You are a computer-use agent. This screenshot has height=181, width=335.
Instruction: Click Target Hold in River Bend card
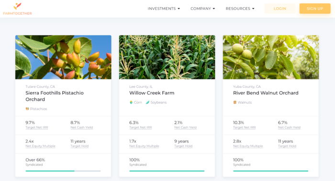click(x=287, y=146)
